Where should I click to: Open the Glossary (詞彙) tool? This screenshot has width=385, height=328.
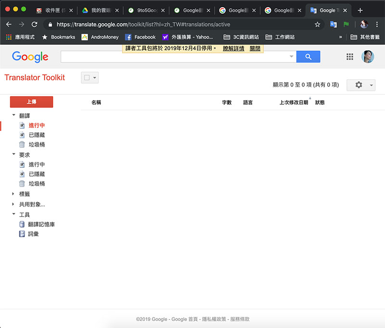tap(33, 234)
